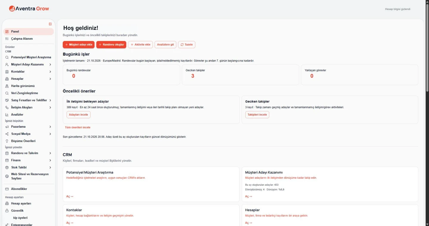Click the Takipleri incele button

pos(257,115)
